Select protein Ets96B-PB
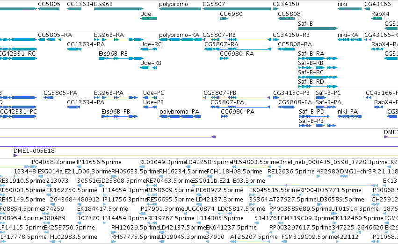Image resolution: width=398 pixels, height=244 pixels. pos(116,112)
